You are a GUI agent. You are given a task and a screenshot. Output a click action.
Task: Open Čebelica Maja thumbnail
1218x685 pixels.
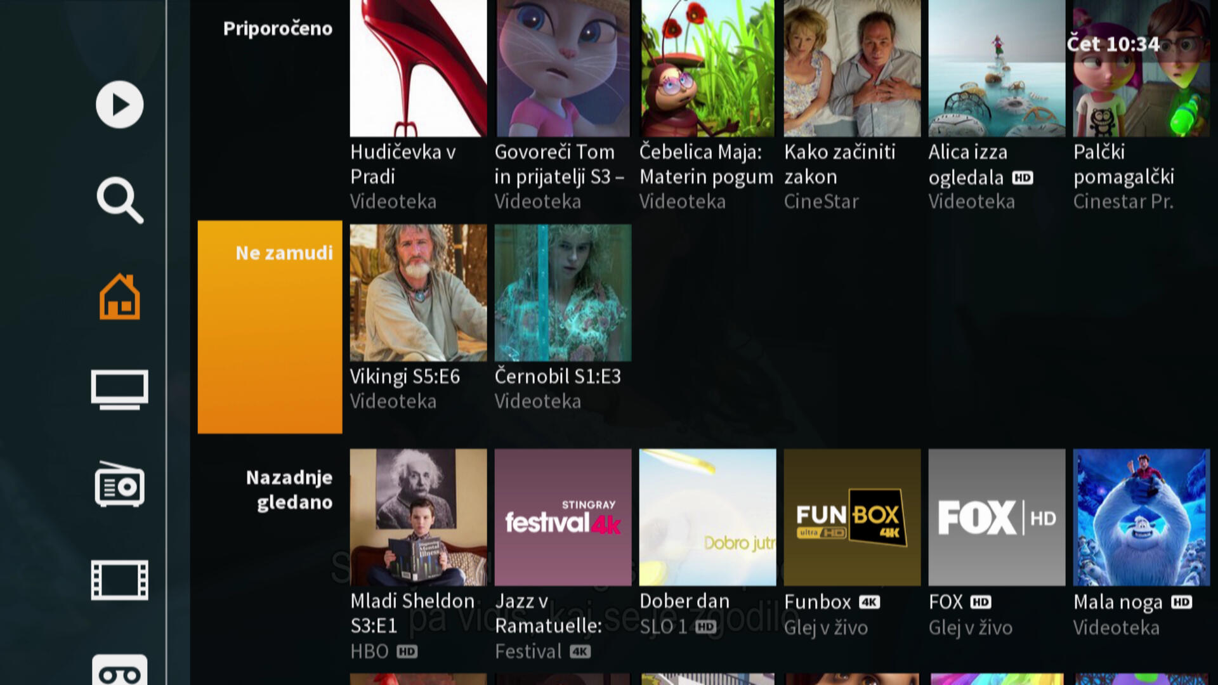[x=707, y=68]
